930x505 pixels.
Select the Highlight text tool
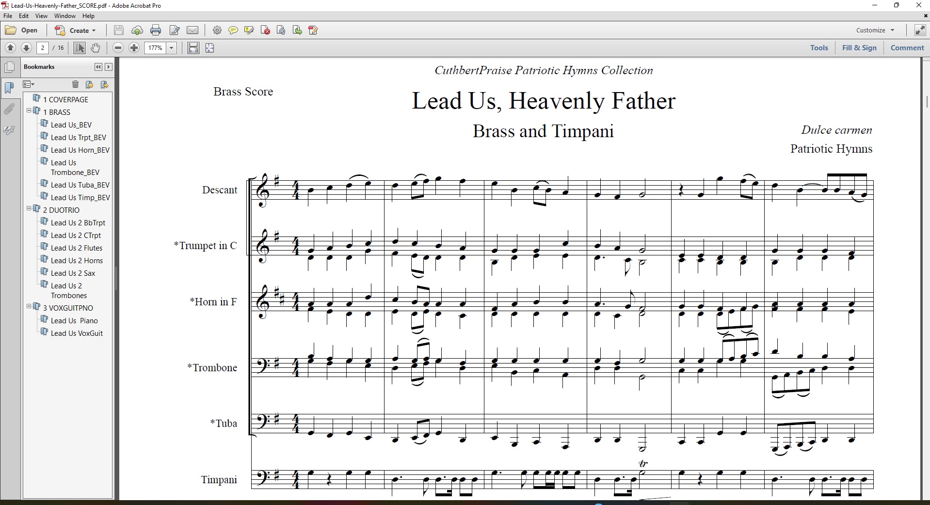click(x=249, y=30)
